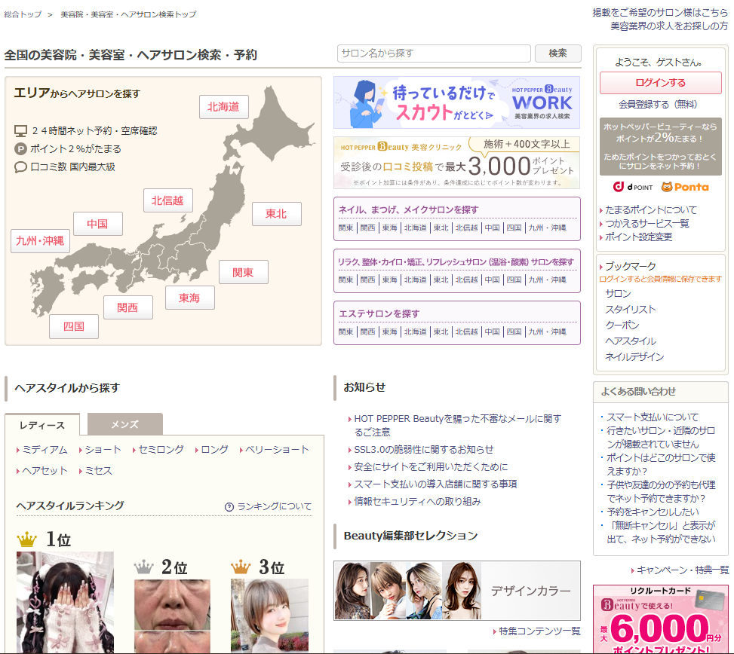
Task: Open スマート支払いについて FAQ
Action: click(x=652, y=417)
